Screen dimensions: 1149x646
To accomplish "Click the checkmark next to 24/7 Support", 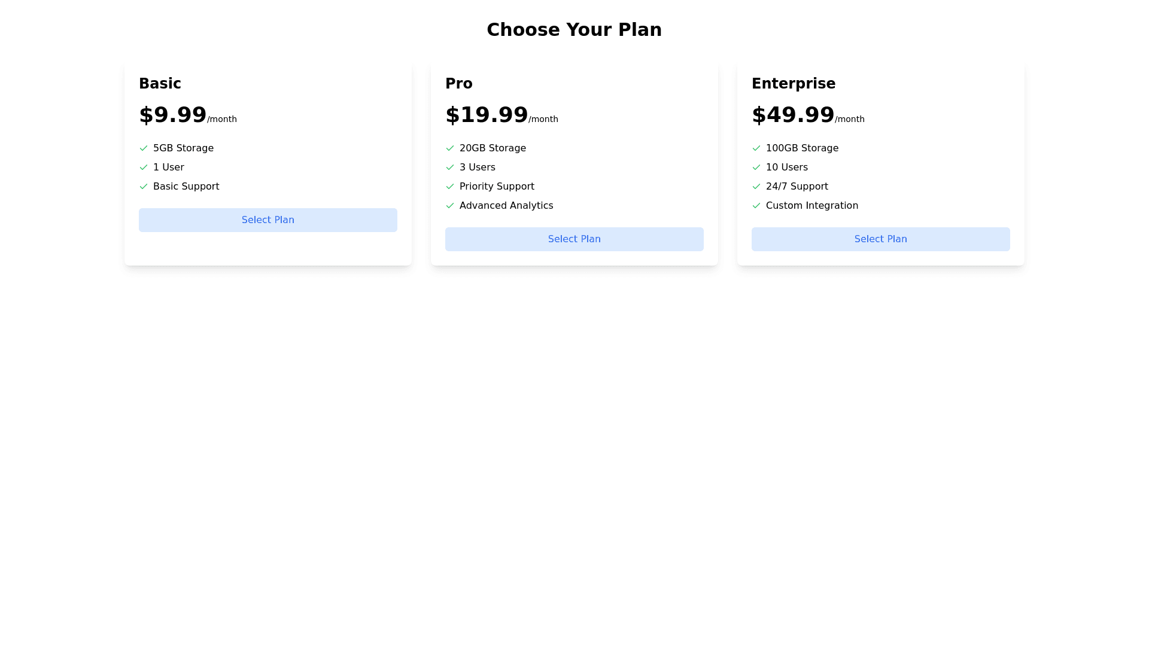I will [x=756, y=187].
